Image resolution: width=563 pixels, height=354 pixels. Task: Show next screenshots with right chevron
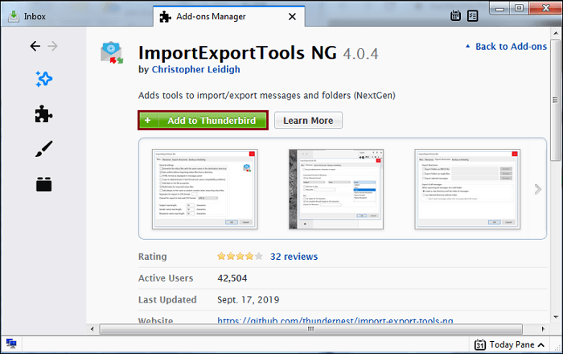537,189
